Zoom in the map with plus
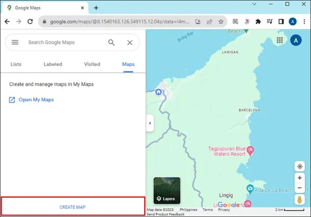Screen dimensions: 311x217 click(300, 178)
